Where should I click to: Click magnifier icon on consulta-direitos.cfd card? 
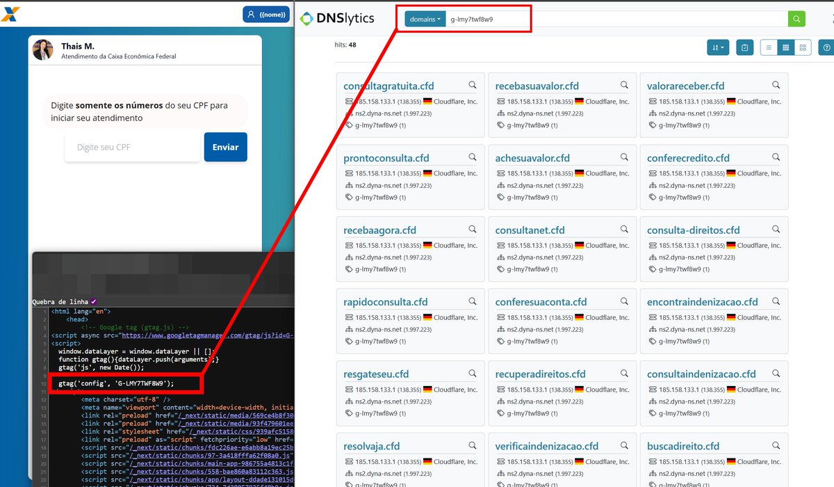(776, 229)
